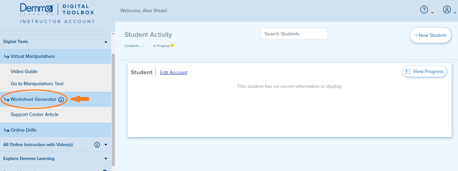Viewport: 458px width, 171px height.
Task: Click info icon beside All Online Instruction
Action: click(97, 145)
